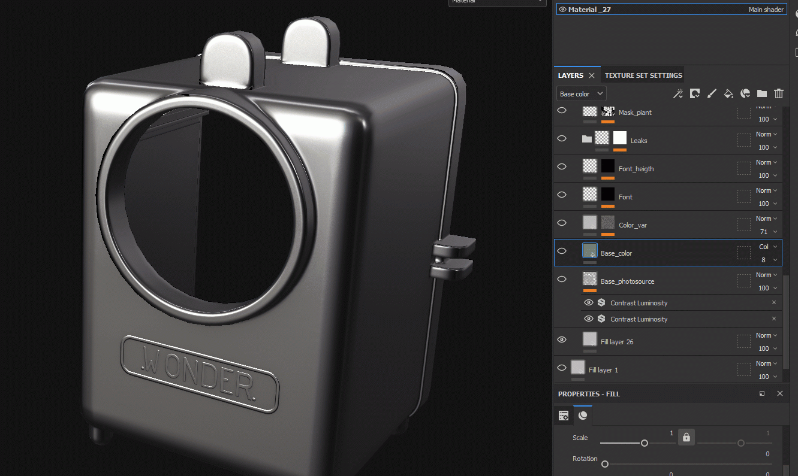Click the Mask_piant layer mask thumbnail
This screenshot has width=798, height=476.
pos(608,111)
